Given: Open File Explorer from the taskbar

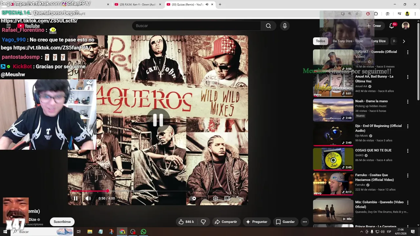Looking at the screenshot, I should coord(90,232).
